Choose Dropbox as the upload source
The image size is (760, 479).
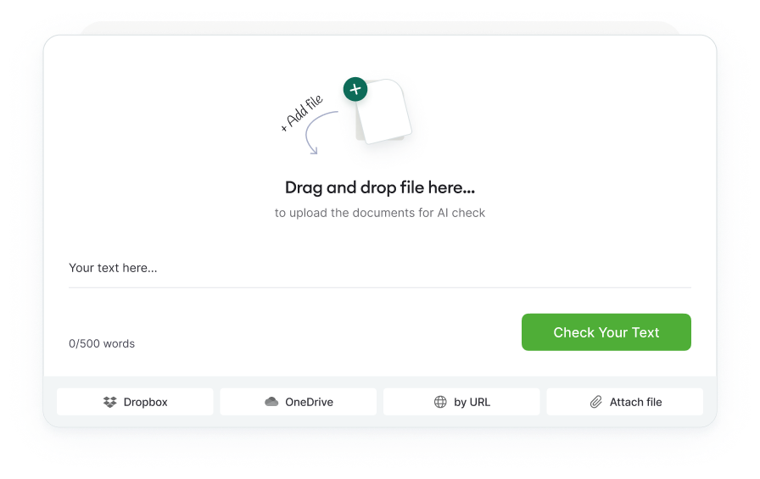click(135, 402)
